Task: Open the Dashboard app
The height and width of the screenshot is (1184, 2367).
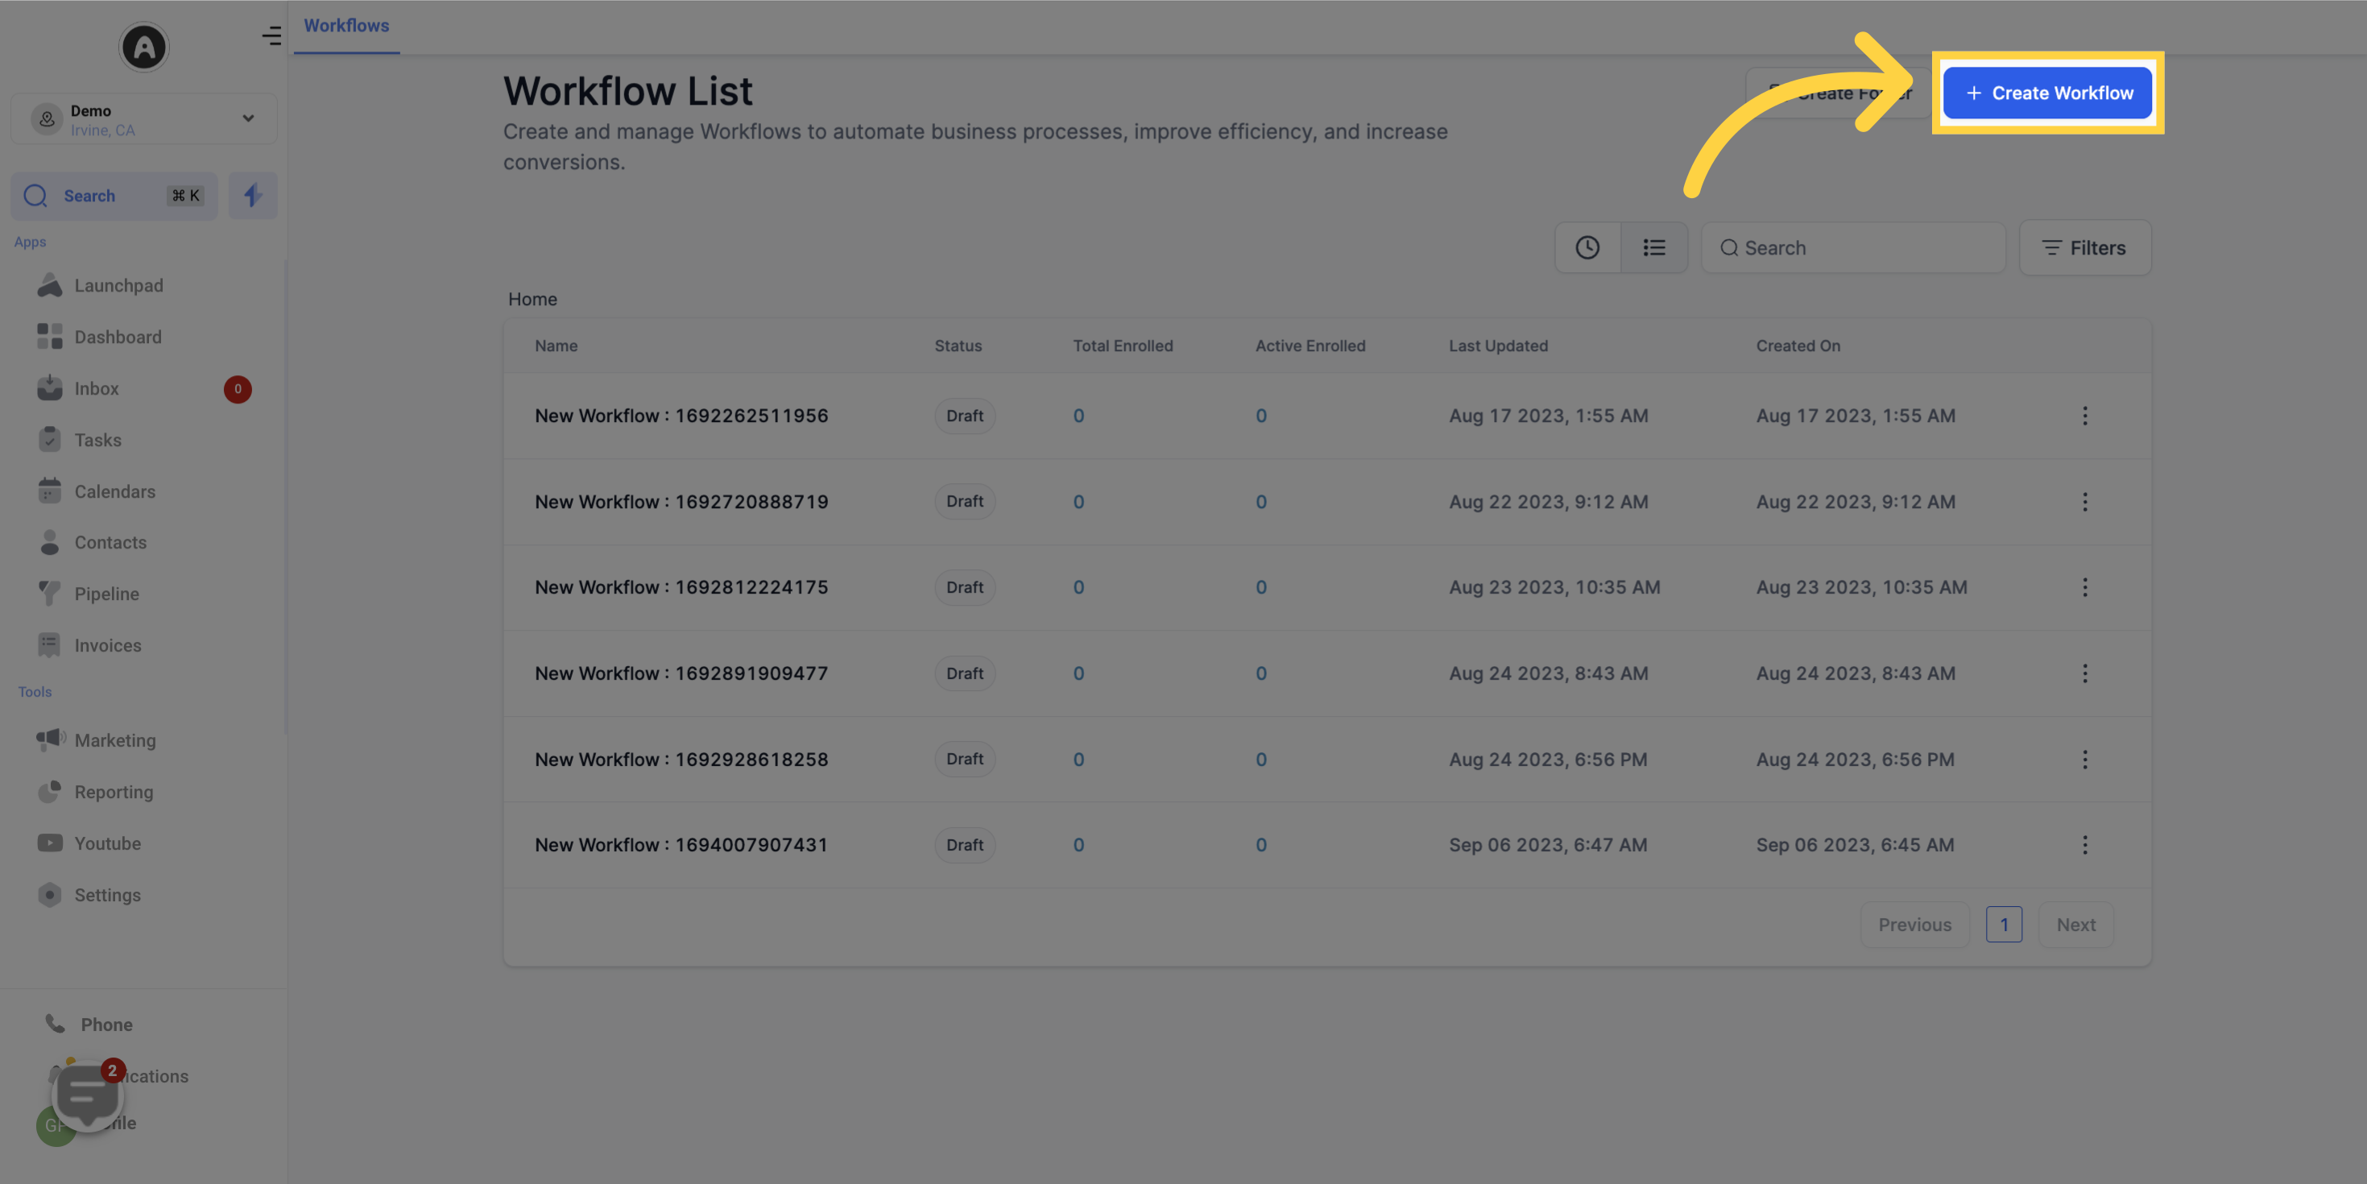Action: tap(118, 337)
